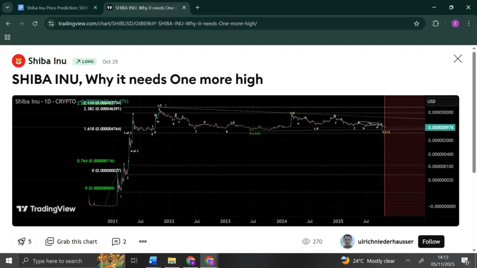Toggle the bookmark star in the address bar
Viewport: 477px width, 268px height.
(416, 23)
